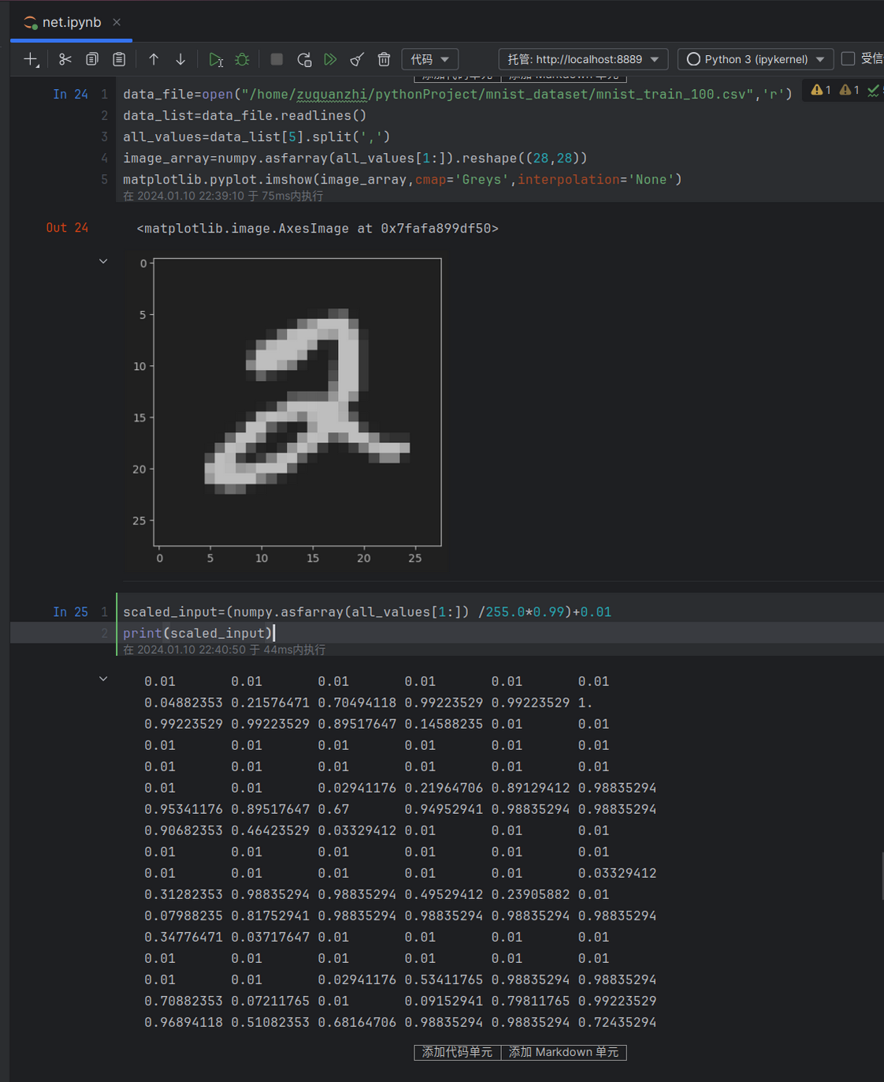
Task: Run all cells
Action: click(330, 59)
